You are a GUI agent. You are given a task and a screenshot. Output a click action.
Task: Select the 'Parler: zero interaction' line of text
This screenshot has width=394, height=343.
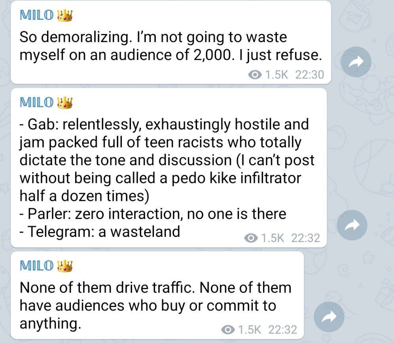point(153,214)
